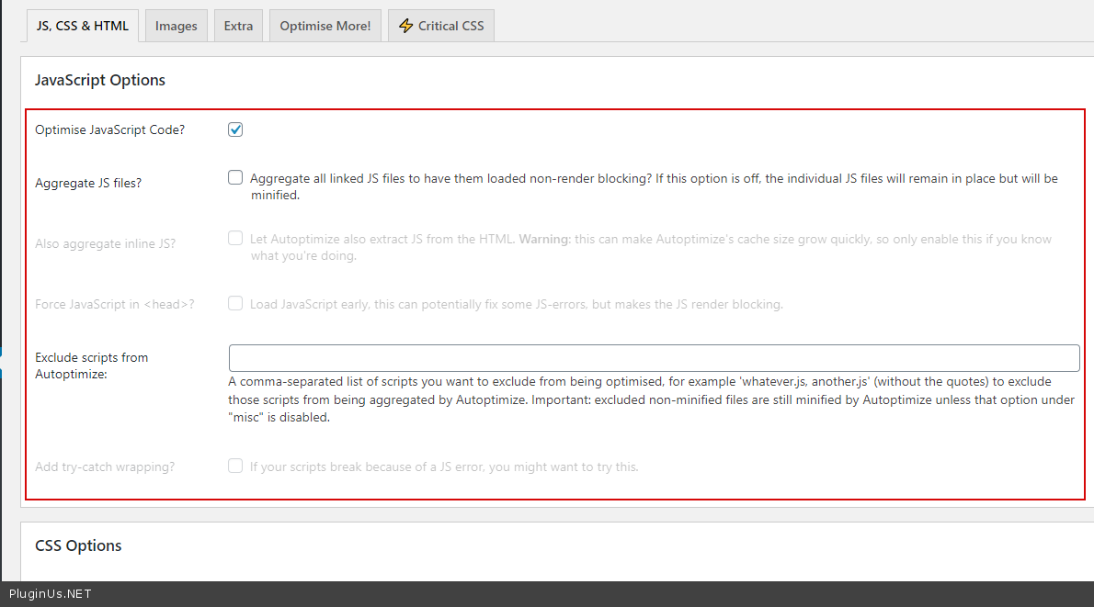The width and height of the screenshot is (1094, 607).
Task: Focus the Exclude scripts from Autoptimize field
Action: click(654, 358)
